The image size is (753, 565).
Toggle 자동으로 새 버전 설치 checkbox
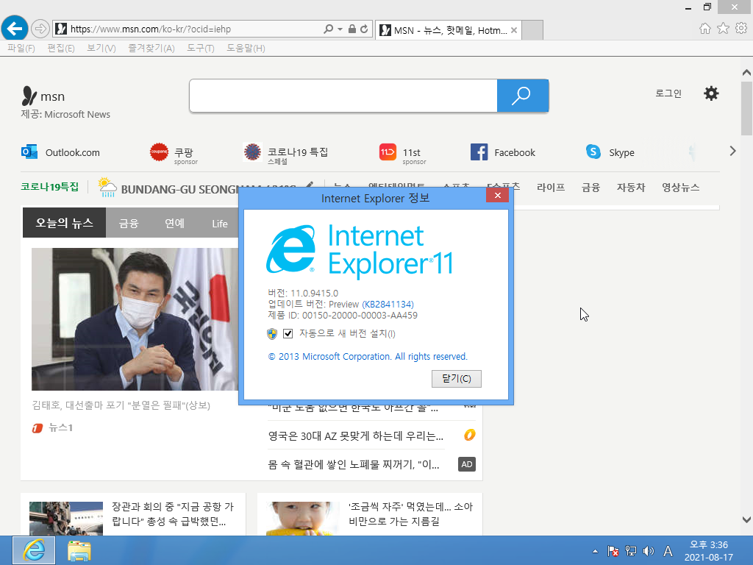[x=288, y=333]
